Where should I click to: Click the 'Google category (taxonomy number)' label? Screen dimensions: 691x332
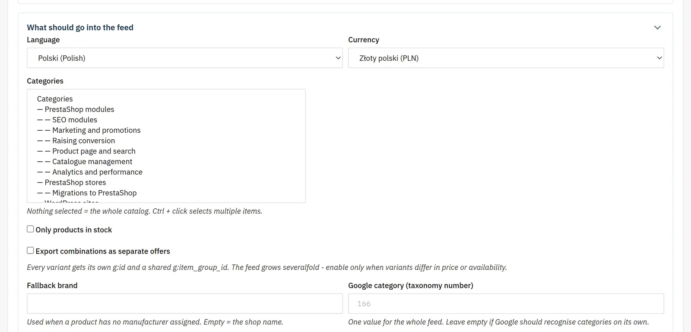click(x=411, y=285)
